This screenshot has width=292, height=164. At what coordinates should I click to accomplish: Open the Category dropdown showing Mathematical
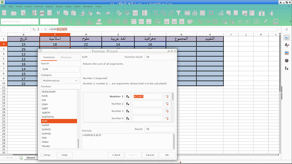click(60, 81)
